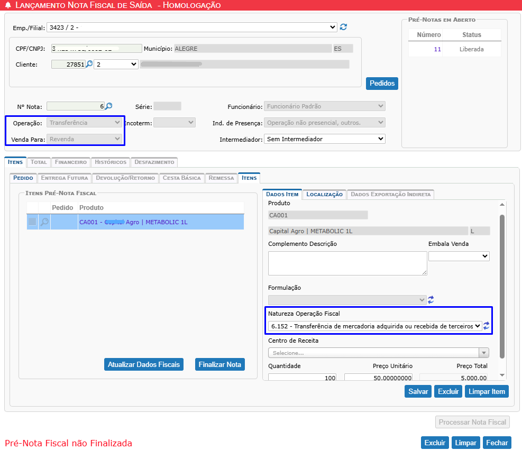
Task: Click the item details vertical scrollbar
Action: (502, 286)
